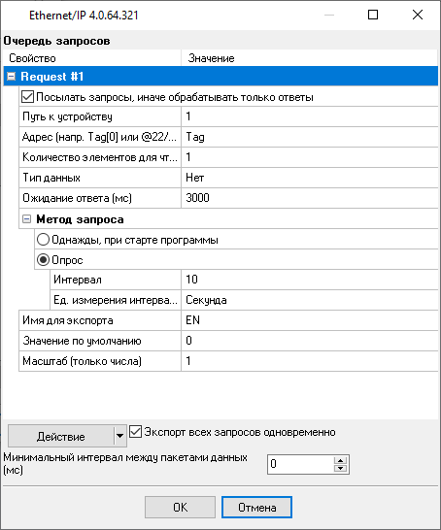Collapse the Метод запроса group

point(27,219)
